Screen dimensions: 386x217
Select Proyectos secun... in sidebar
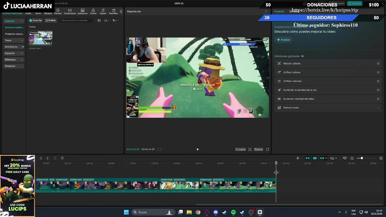pyautogui.click(x=14, y=34)
